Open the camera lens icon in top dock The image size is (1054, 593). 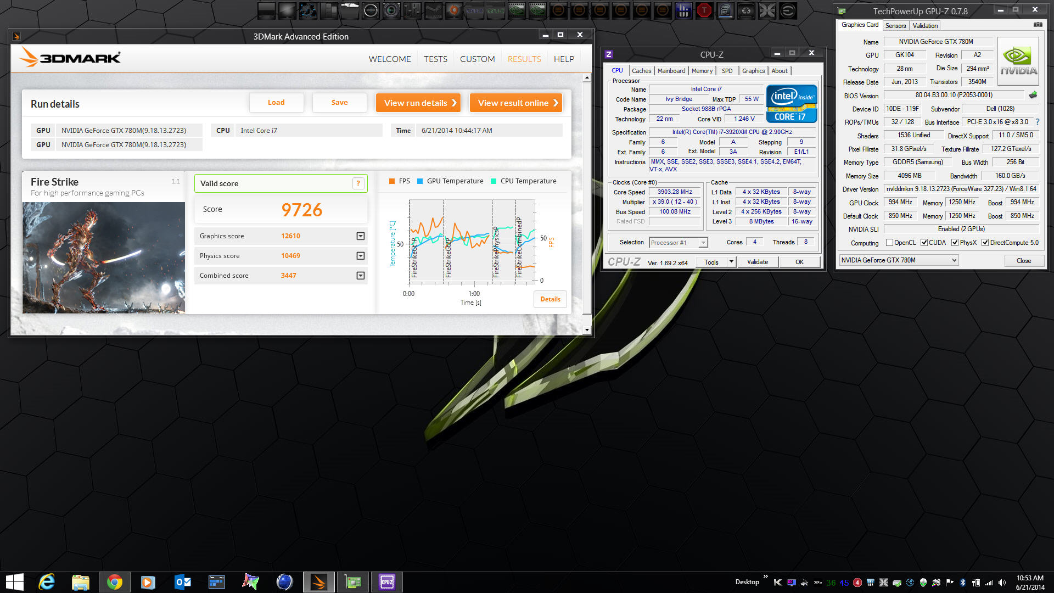tap(391, 10)
